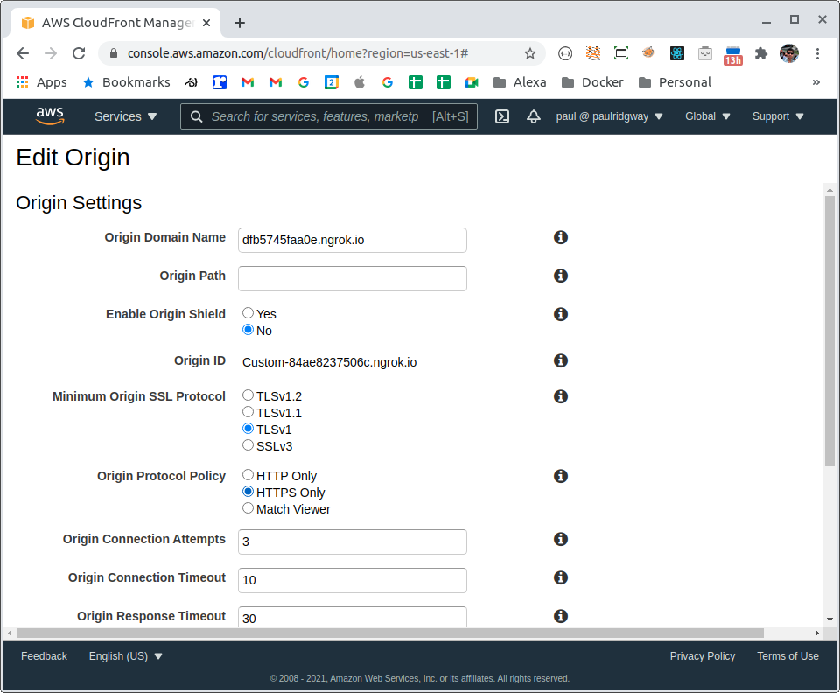Focus the Origin Response Timeout field

tap(353, 617)
